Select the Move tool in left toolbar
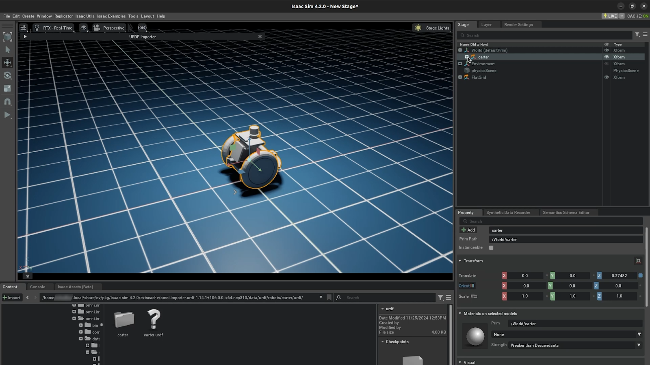Screen dimensions: 650x365 [x=7, y=62]
